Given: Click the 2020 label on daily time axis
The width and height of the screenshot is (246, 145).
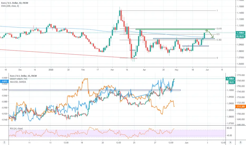Looking at the screenshot, I should click(x=51, y=70).
